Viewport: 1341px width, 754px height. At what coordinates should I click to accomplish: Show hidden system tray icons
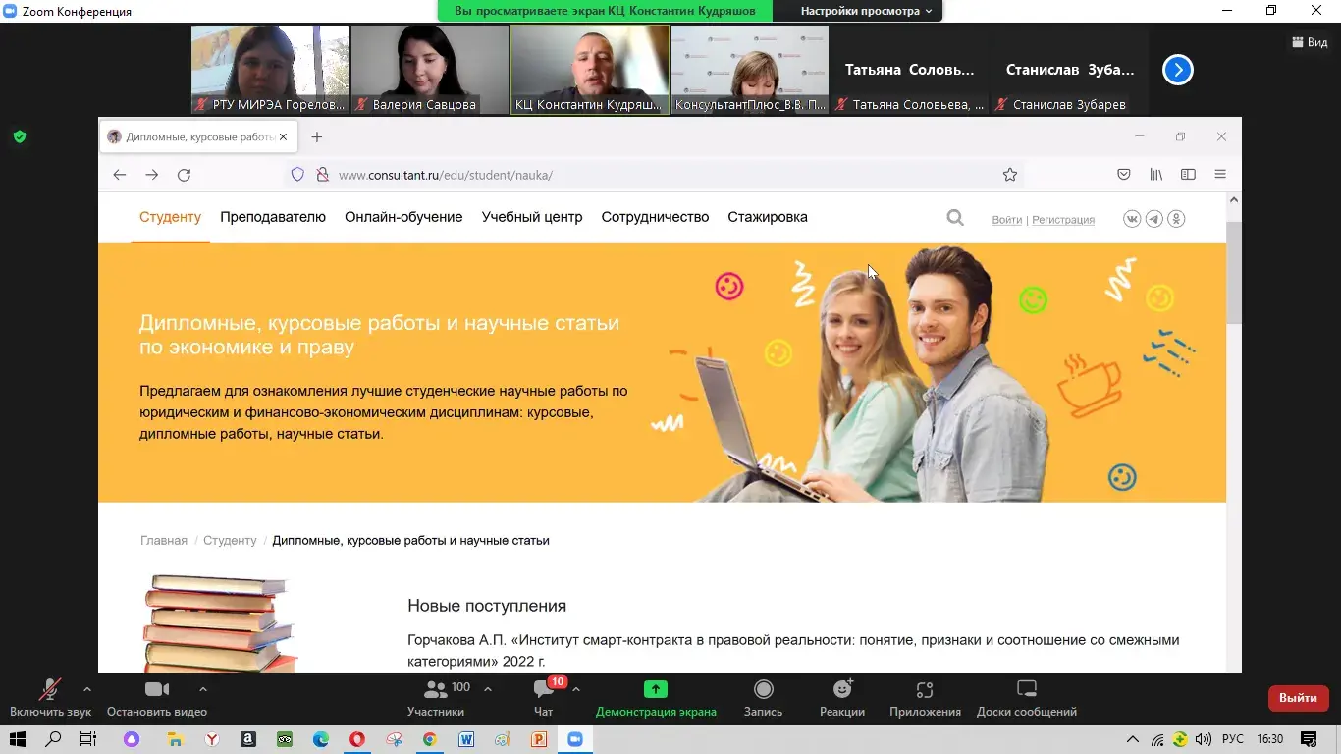click(x=1133, y=739)
